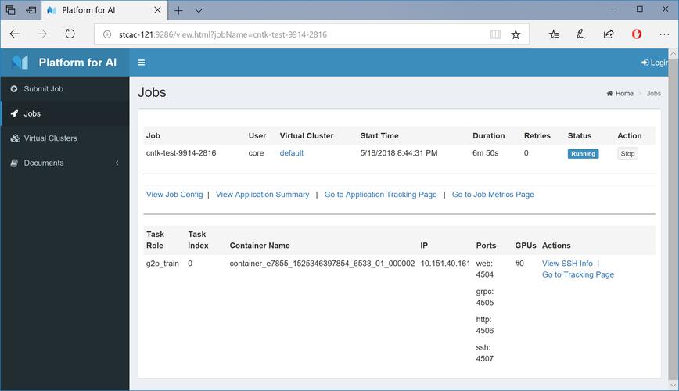This screenshot has height=391, width=679.
Task: Open Submit Job in the sidebar
Action: coord(65,89)
